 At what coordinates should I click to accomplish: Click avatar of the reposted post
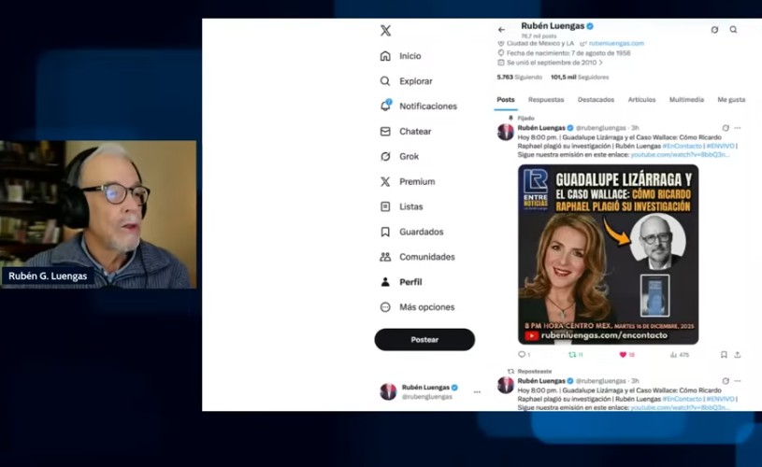[x=506, y=385]
